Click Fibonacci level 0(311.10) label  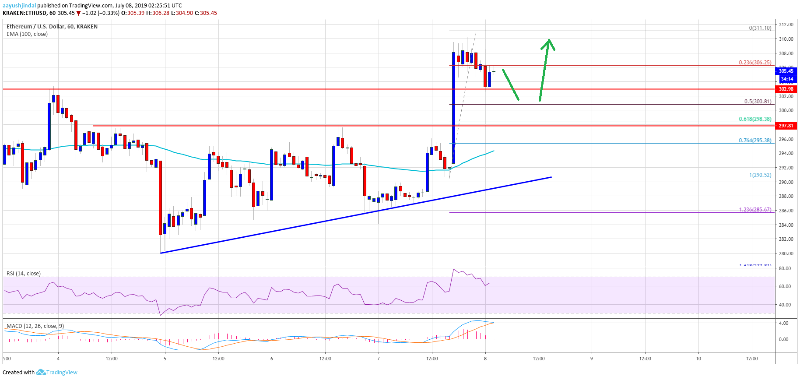(760, 28)
